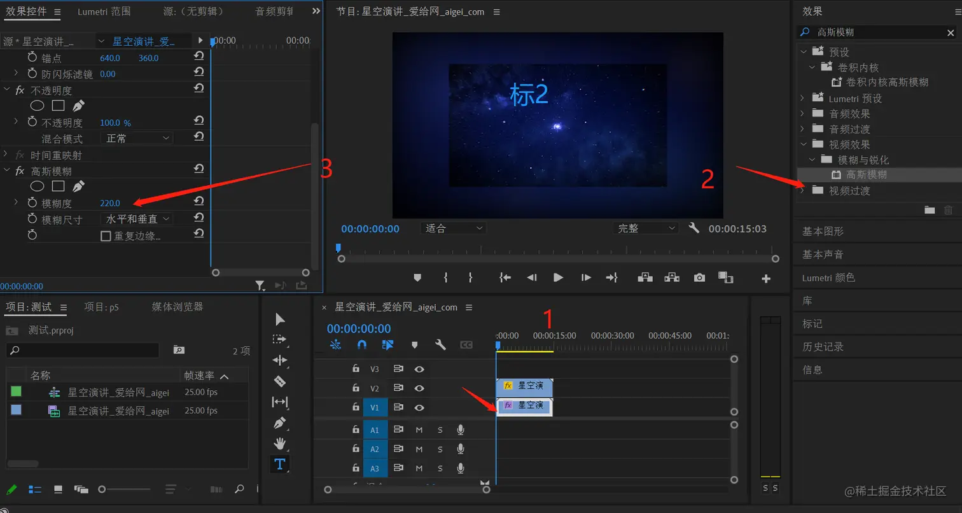
Task: Open the 适合 zoom level dropdown
Action: (453, 228)
